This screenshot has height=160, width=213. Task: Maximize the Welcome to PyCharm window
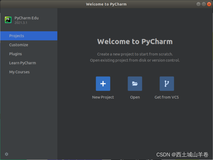coord(204,4)
